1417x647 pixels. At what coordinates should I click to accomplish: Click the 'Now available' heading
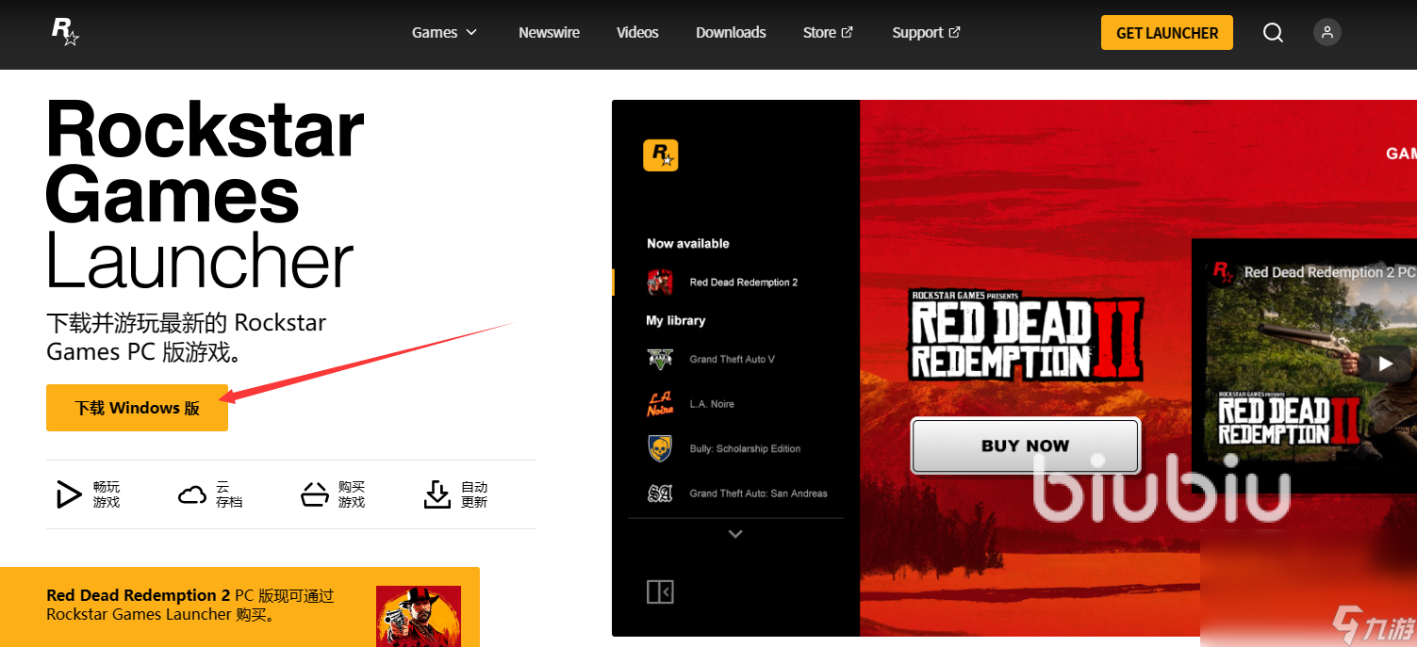688,243
